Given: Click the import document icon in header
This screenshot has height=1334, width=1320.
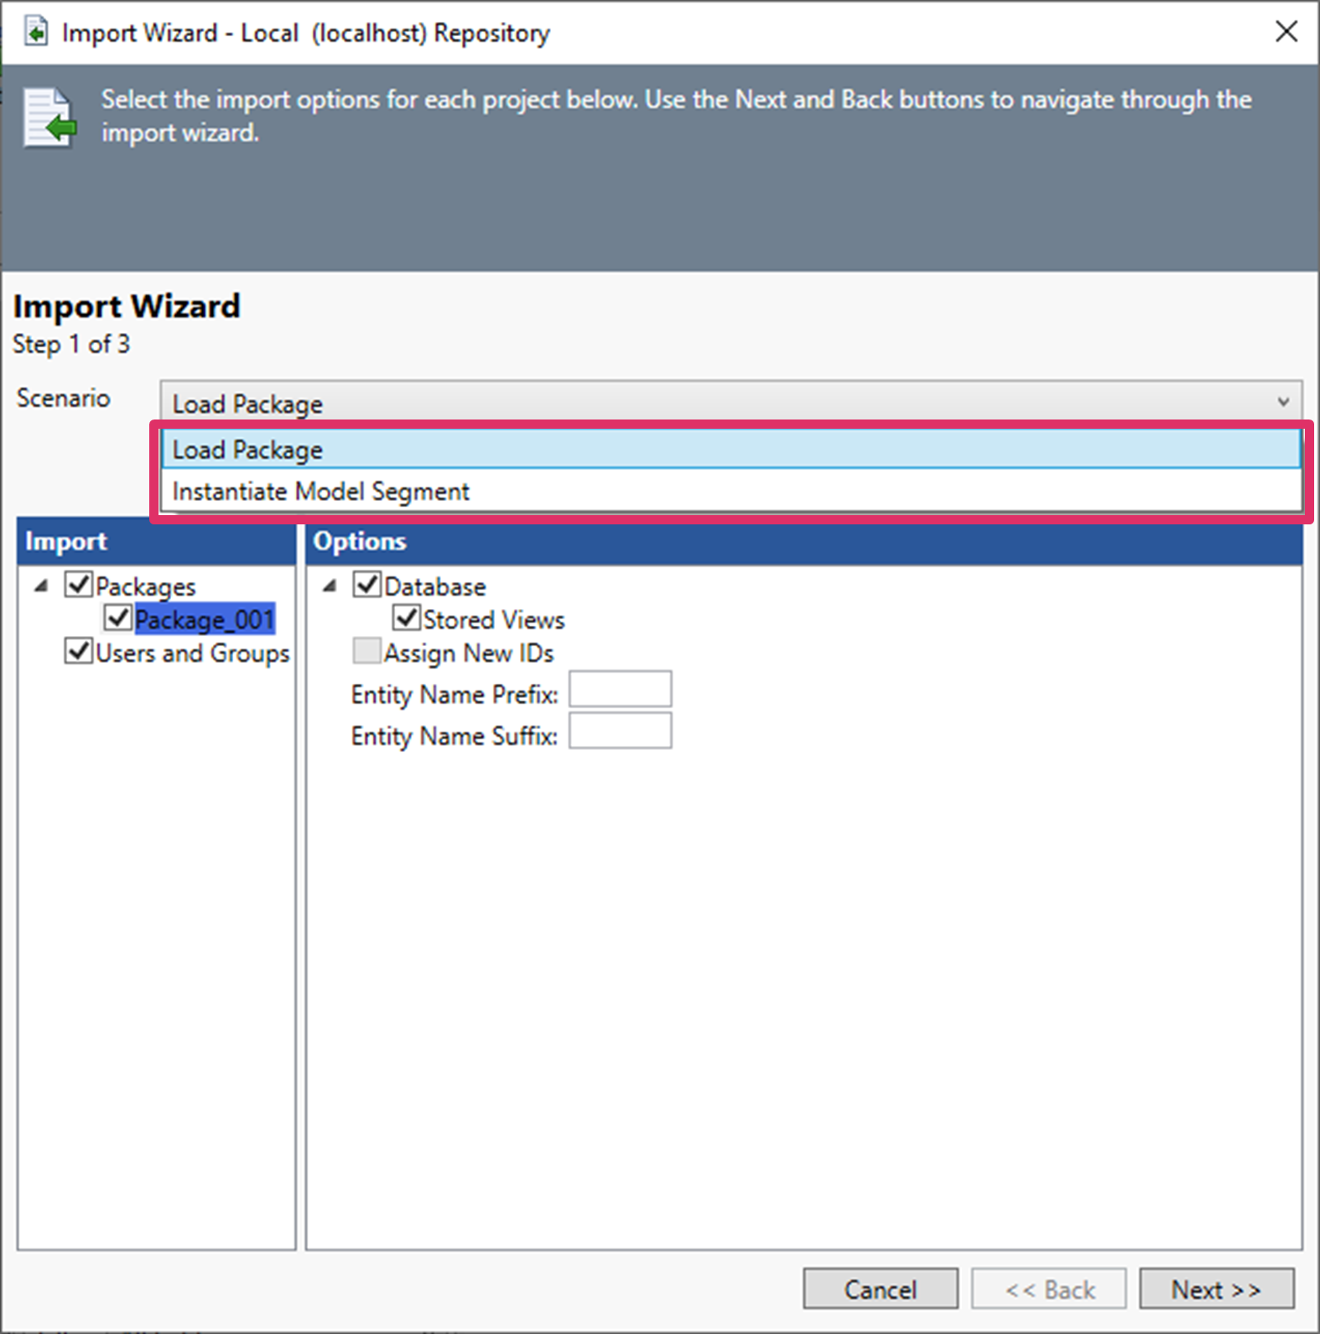Looking at the screenshot, I should [49, 117].
